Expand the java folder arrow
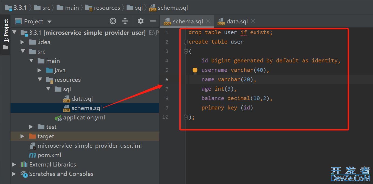Viewport: 373px width, 184px height. click(40, 70)
